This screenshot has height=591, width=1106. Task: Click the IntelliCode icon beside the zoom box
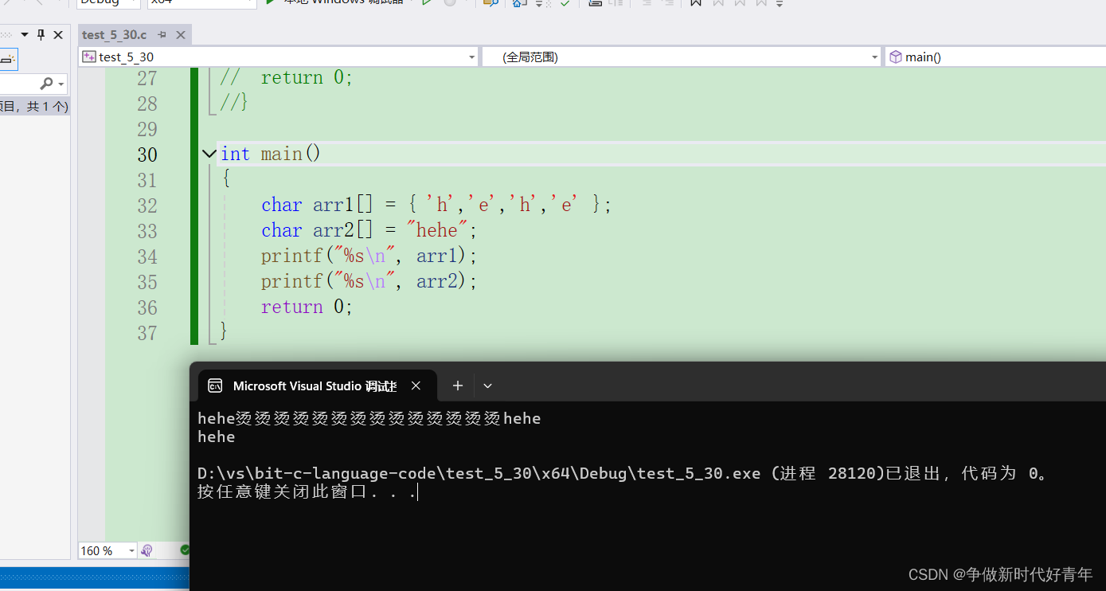147,550
